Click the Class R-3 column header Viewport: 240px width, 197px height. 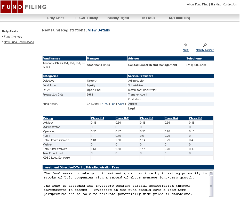147,118
